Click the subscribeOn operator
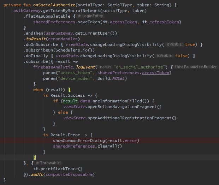This screenshot has height=185, width=219. click(x=40, y=50)
